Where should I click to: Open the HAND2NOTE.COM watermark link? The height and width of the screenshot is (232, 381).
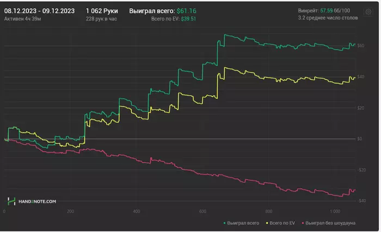(37, 202)
